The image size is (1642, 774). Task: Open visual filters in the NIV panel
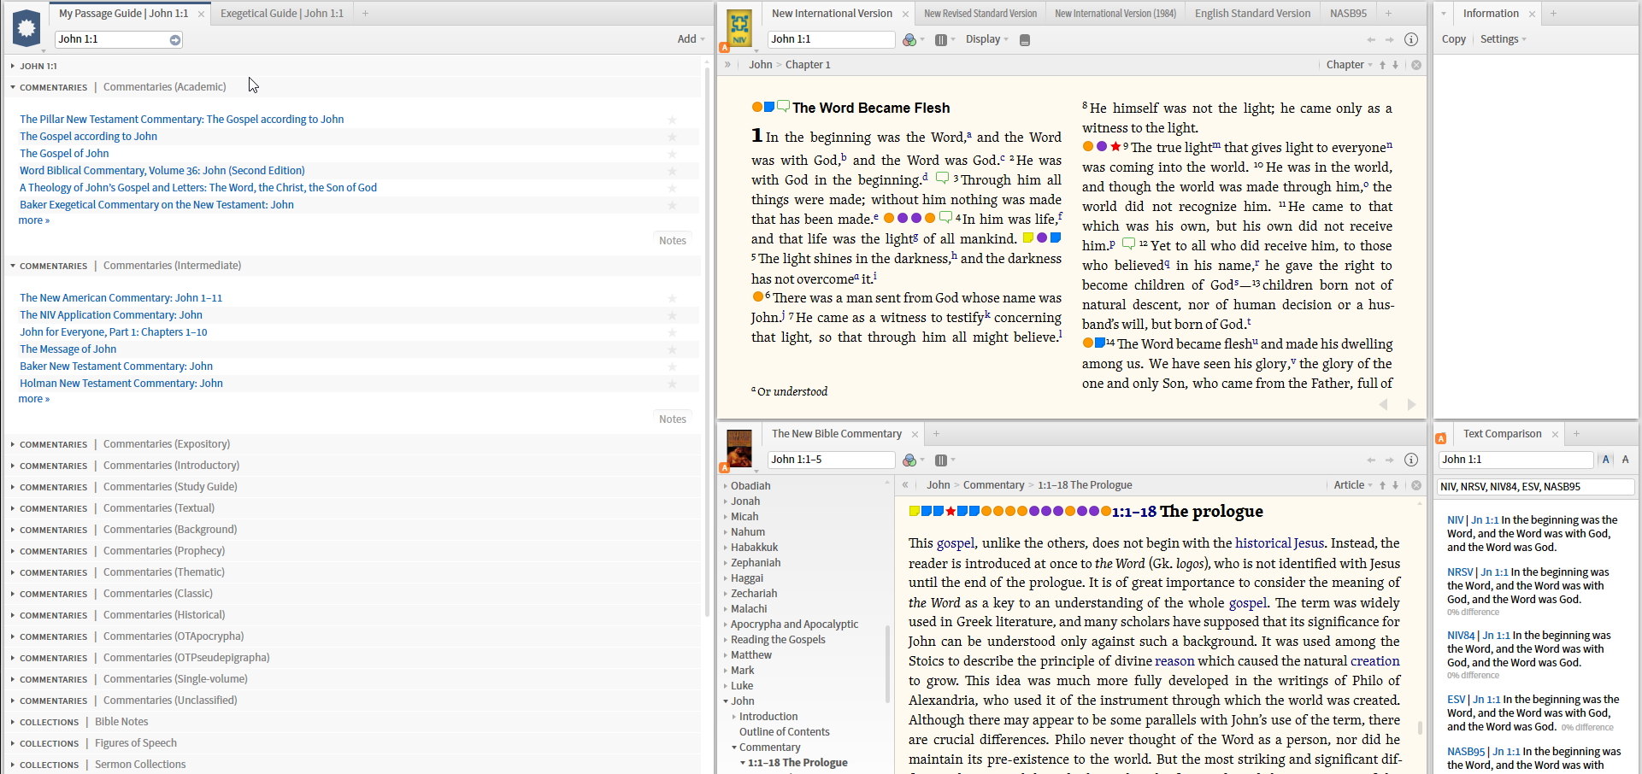click(x=911, y=40)
